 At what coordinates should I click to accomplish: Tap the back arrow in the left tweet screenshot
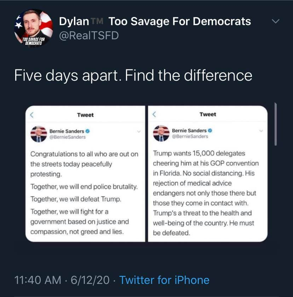click(31, 115)
